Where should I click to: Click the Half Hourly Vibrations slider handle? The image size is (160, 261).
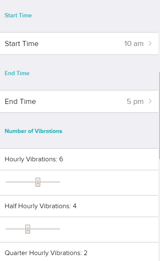(x=28, y=229)
